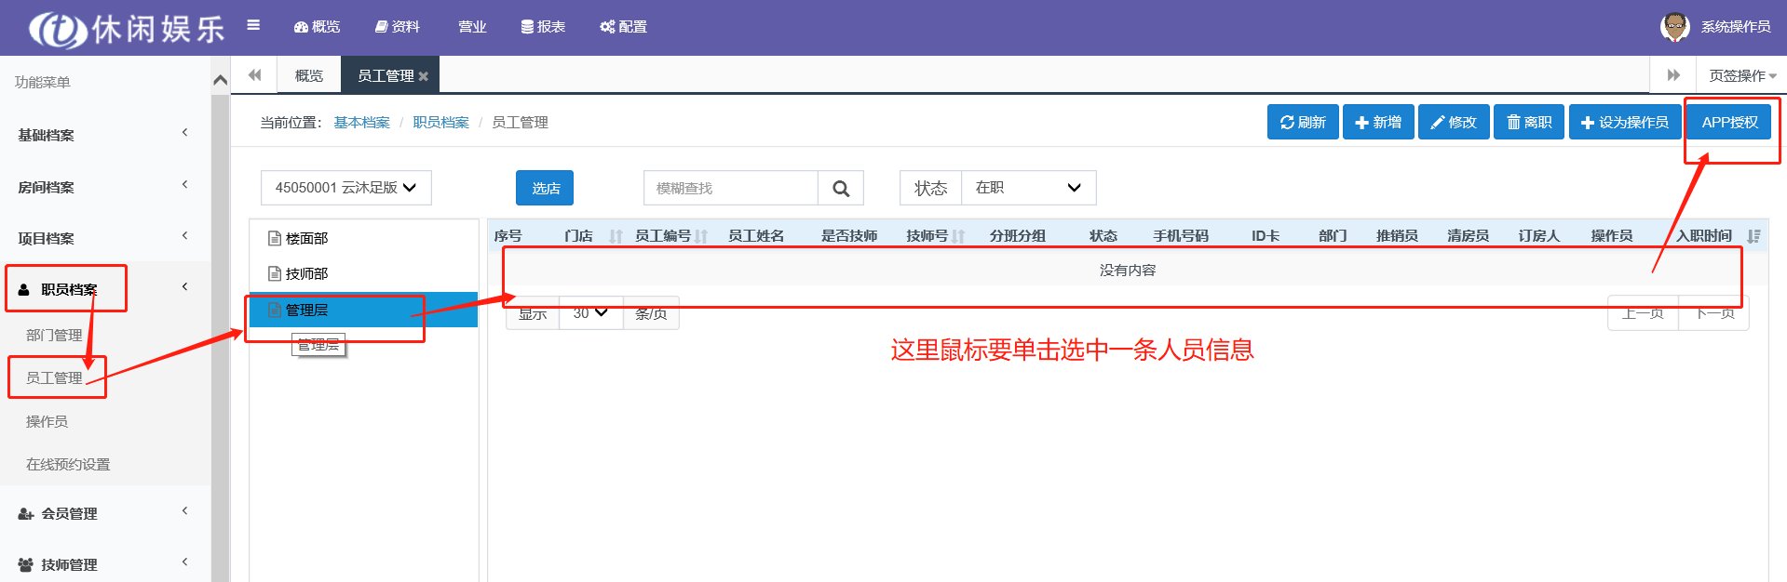Change the page size dropdown showing 30

[590, 313]
